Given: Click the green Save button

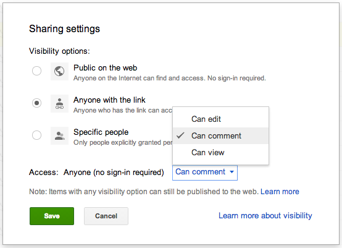Looking at the screenshot, I should [52, 216].
